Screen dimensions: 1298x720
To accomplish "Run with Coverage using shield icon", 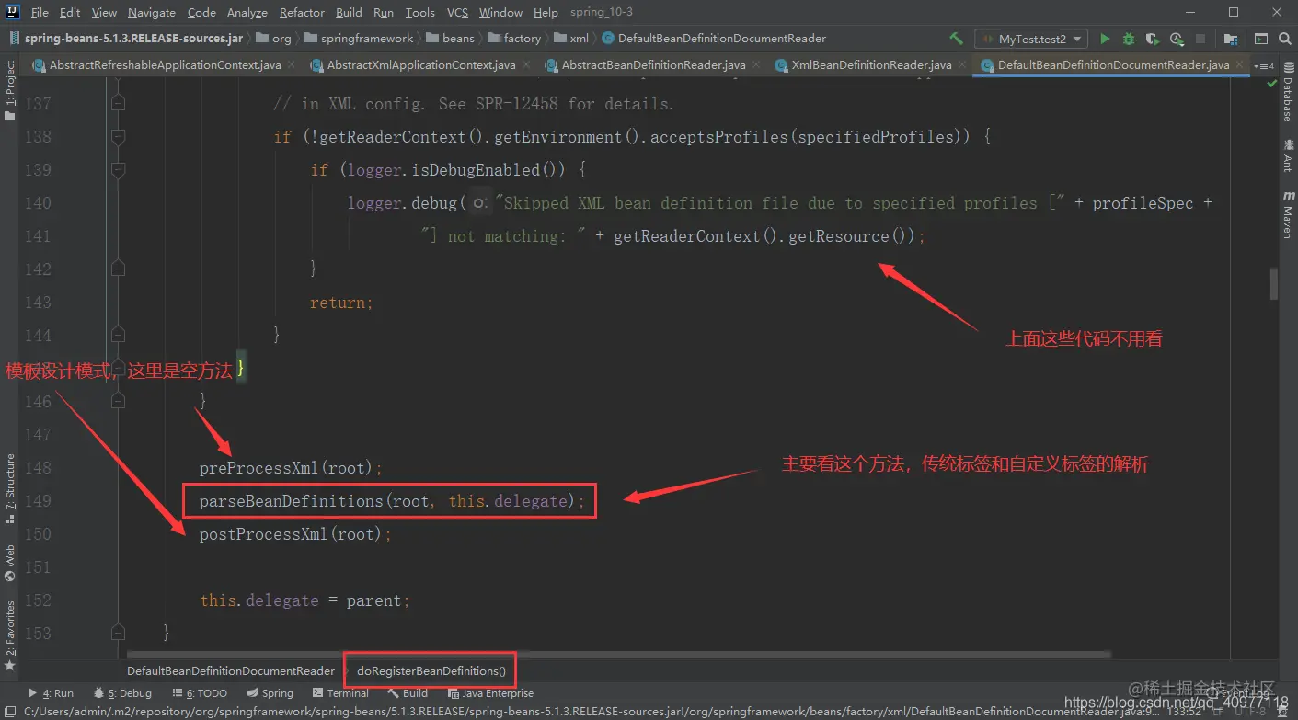I will pos(1153,39).
